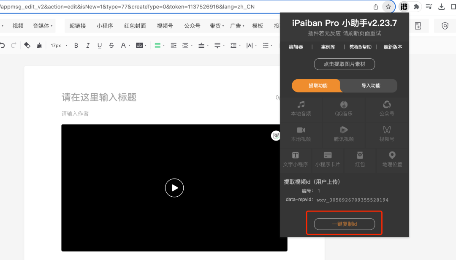Select the clear formatting eraser icon
The image size is (456, 260).
(27, 45)
